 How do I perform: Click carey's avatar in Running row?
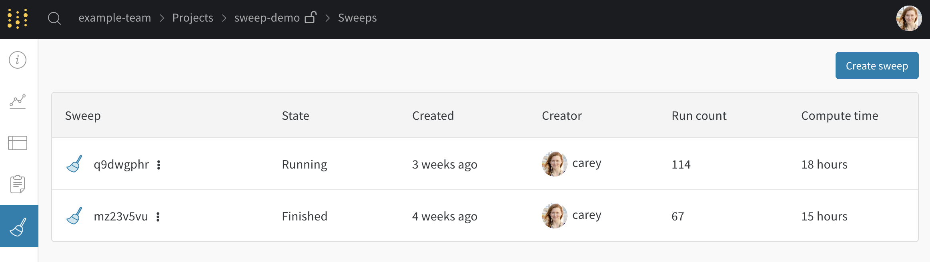coord(554,164)
